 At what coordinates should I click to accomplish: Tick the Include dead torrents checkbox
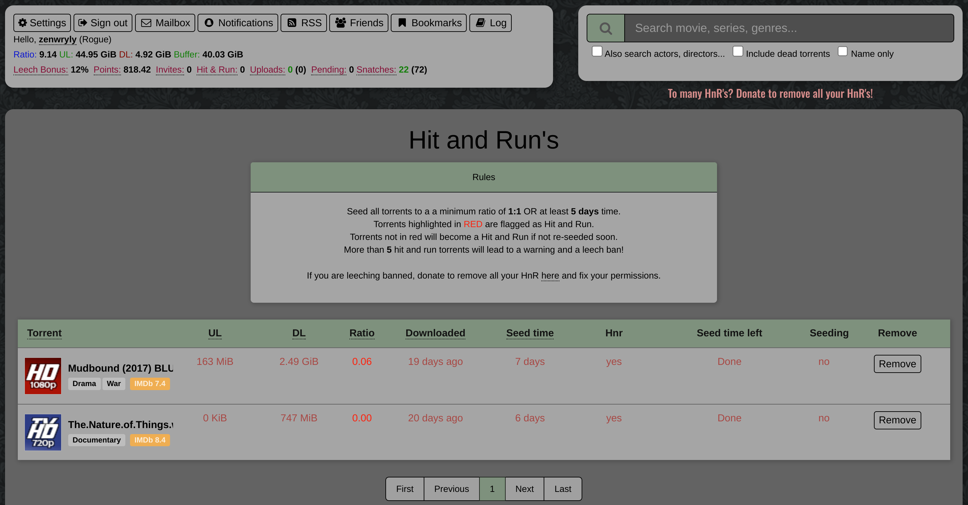[x=738, y=51]
